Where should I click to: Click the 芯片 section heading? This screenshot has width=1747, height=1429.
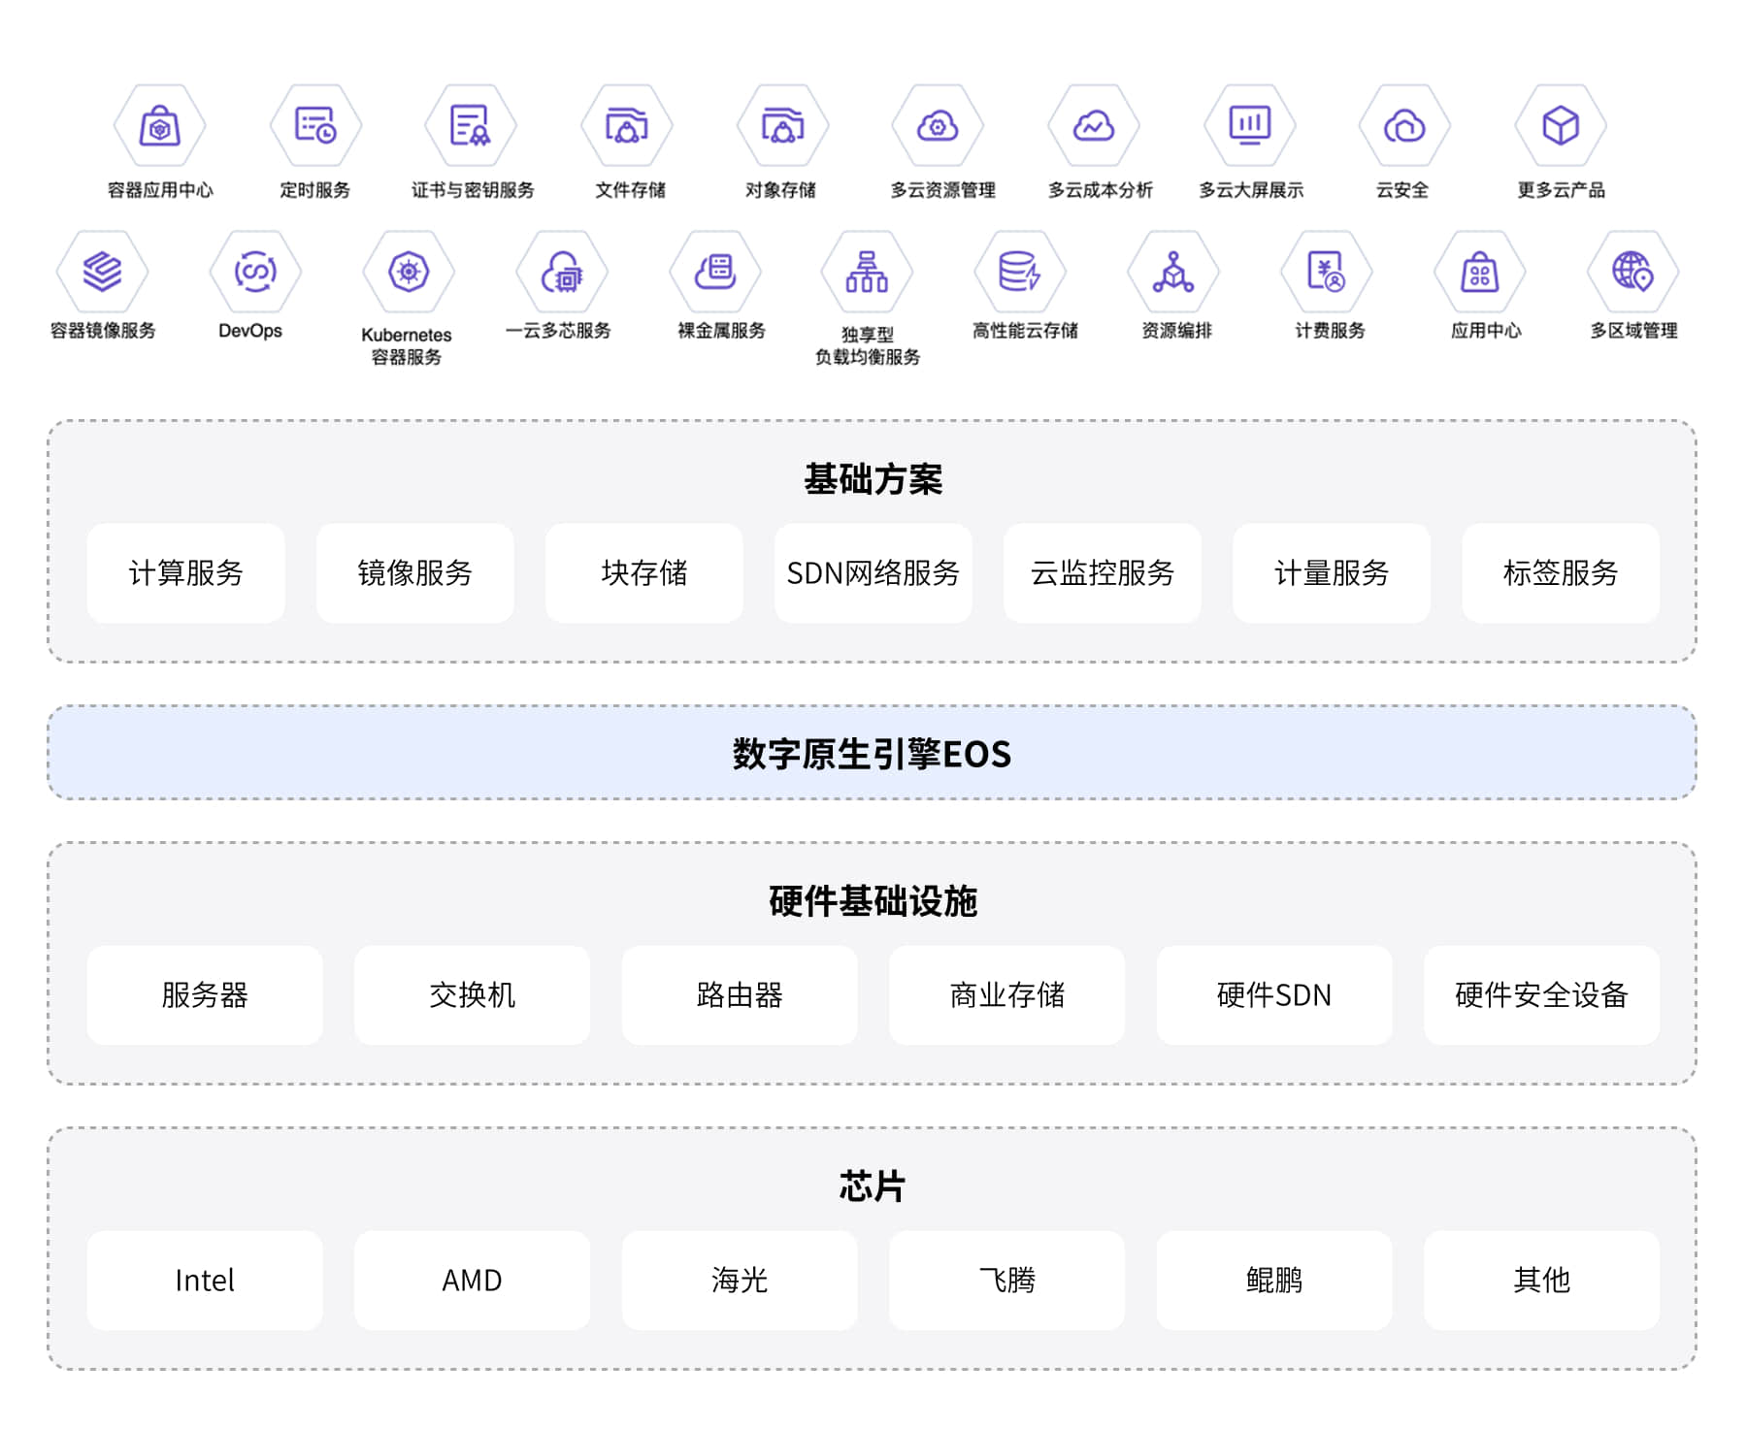pyautogui.click(x=873, y=1186)
